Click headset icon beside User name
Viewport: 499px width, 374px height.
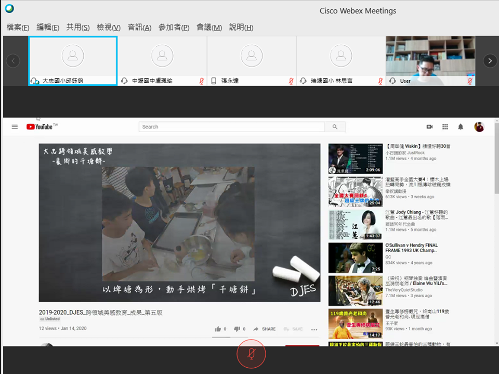pos(392,81)
